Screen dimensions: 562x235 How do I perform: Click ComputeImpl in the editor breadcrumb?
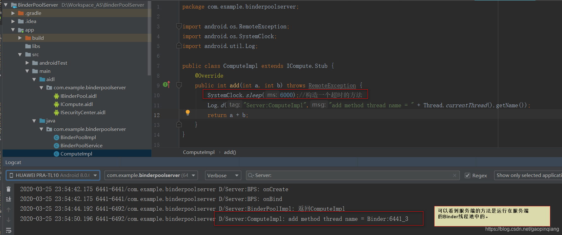pos(199,152)
